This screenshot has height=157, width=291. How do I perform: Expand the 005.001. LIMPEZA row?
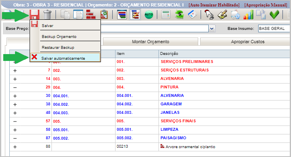[x=15, y=130]
